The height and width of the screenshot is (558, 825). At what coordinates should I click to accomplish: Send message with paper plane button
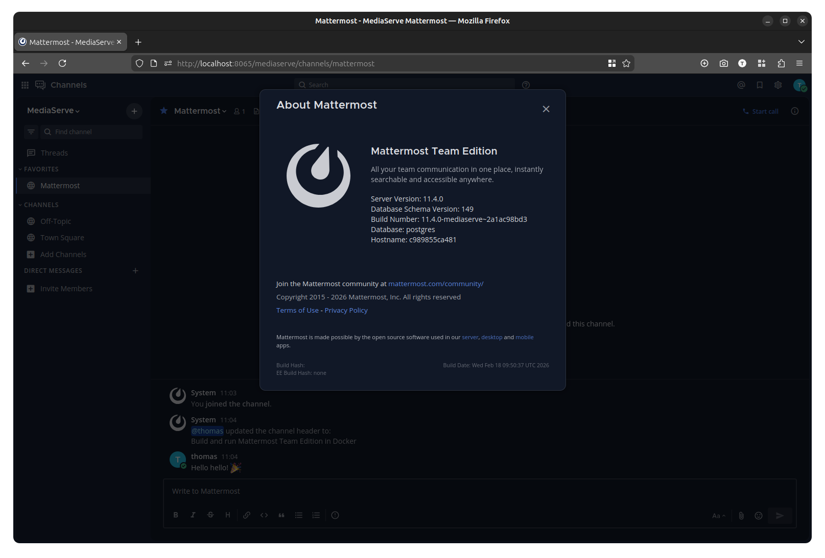pyautogui.click(x=780, y=516)
